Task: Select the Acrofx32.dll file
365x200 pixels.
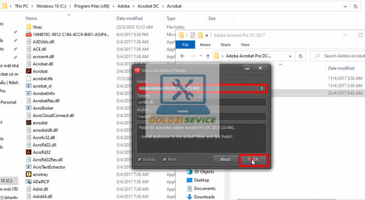Action: pos(41,137)
